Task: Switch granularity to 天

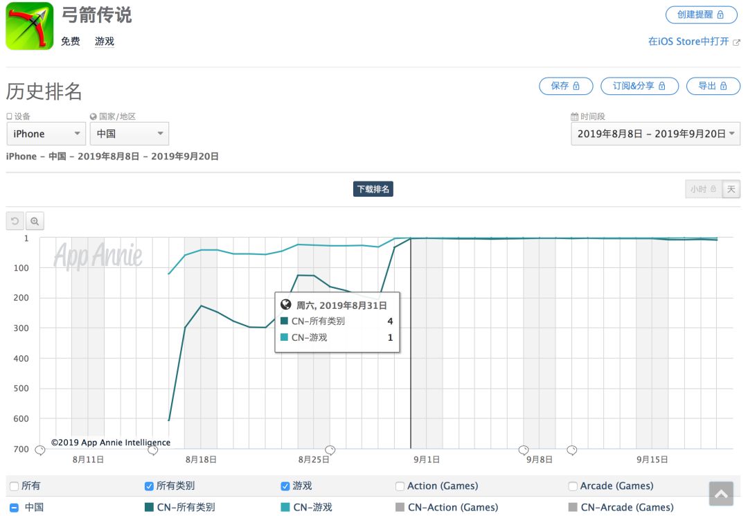Action: pos(731,189)
